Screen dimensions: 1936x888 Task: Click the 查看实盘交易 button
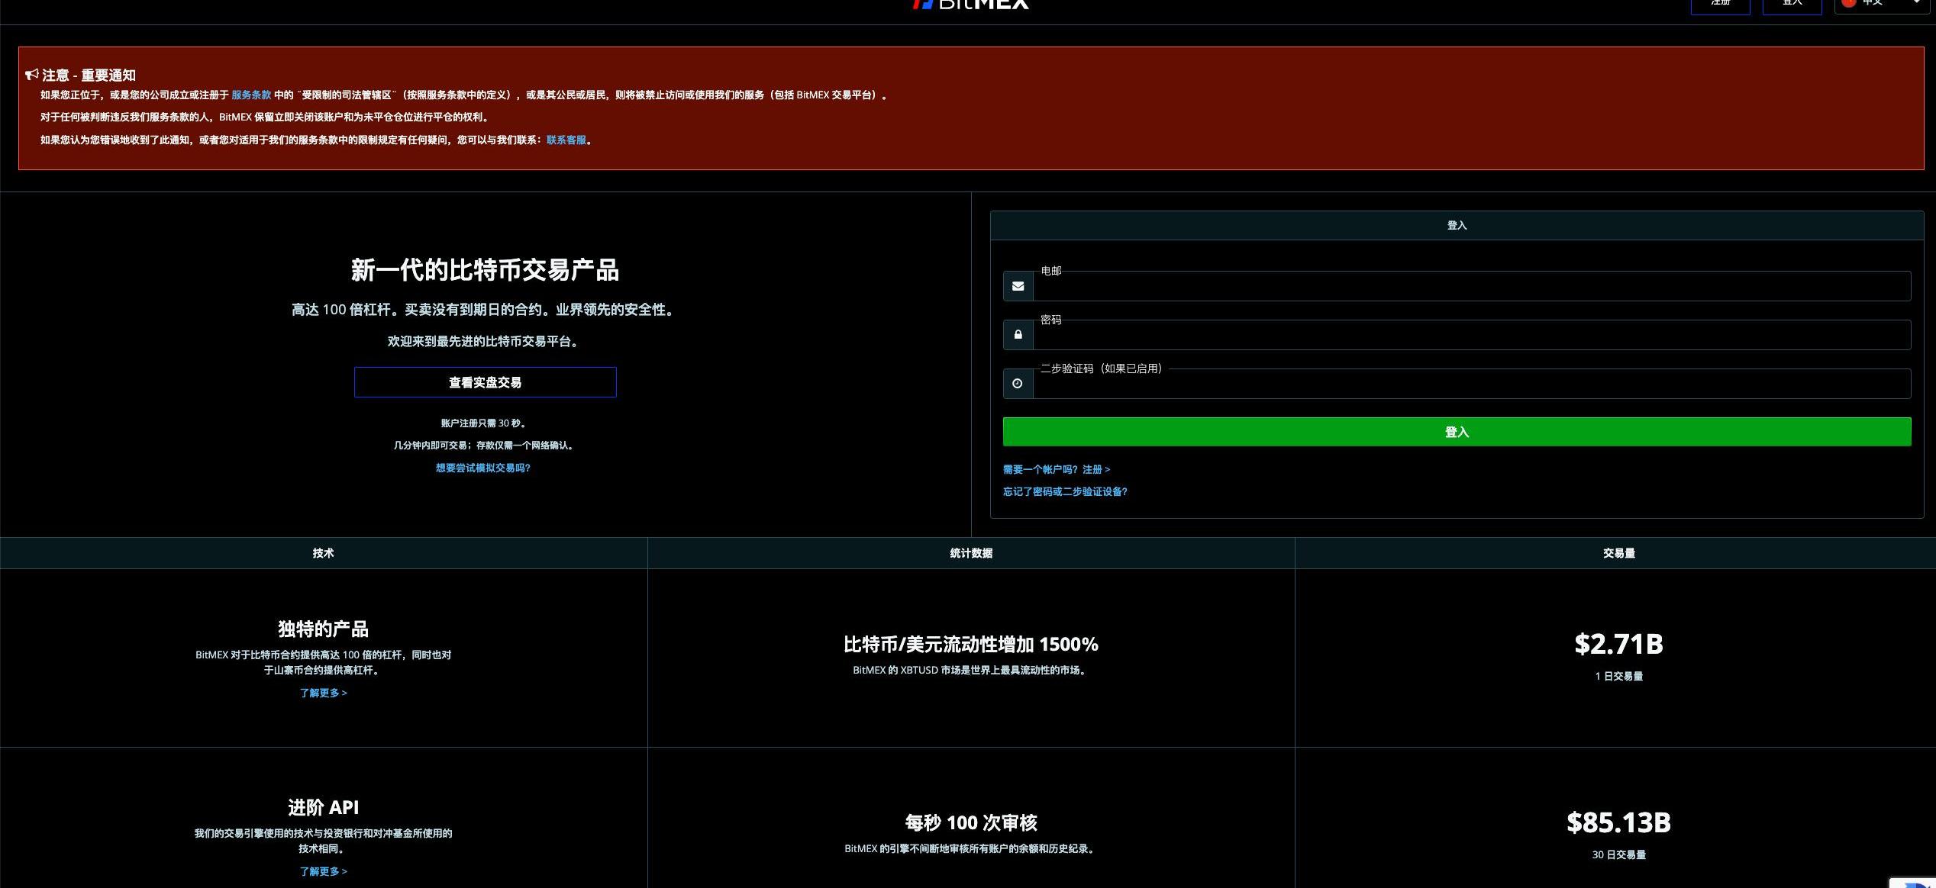(x=485, y=382)
